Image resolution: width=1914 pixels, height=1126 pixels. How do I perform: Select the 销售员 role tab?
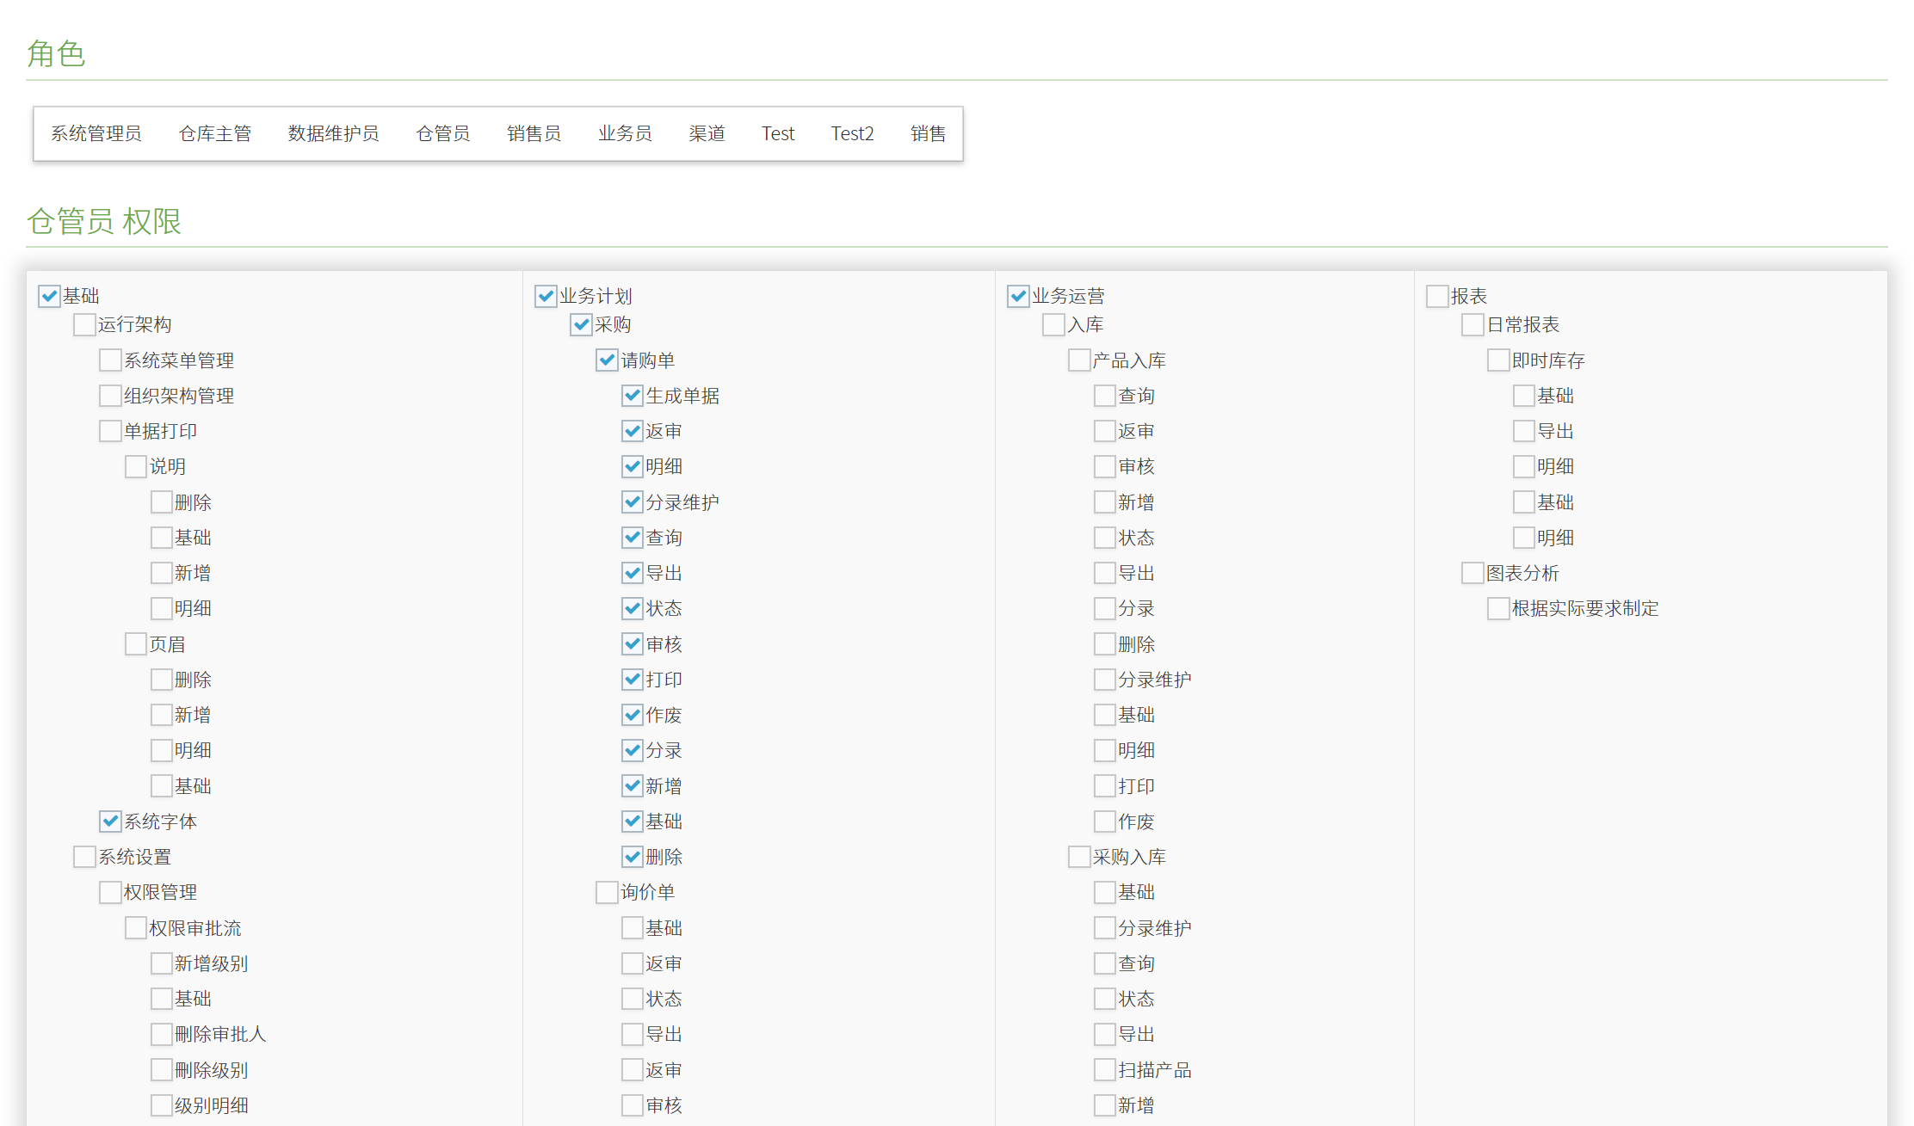[x=534, y=133]
